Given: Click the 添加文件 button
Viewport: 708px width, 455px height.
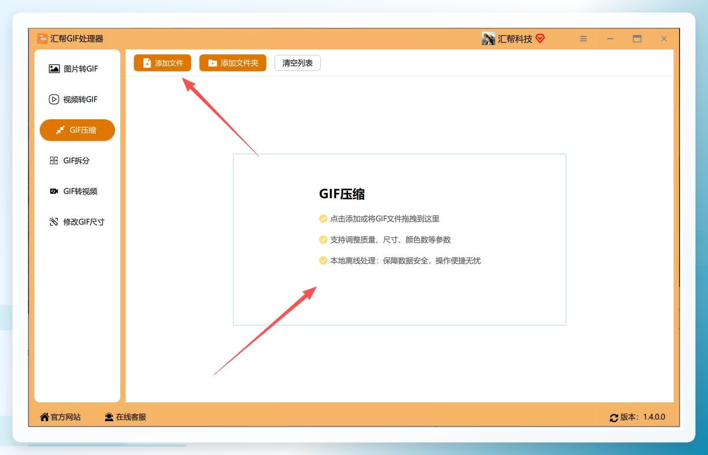Looking at the screenshot, I should [162, 63].
